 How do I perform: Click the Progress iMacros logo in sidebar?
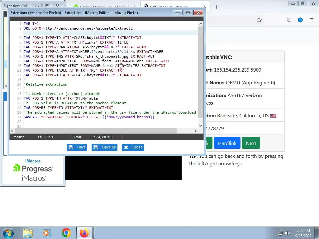click(x=32, y=172)
